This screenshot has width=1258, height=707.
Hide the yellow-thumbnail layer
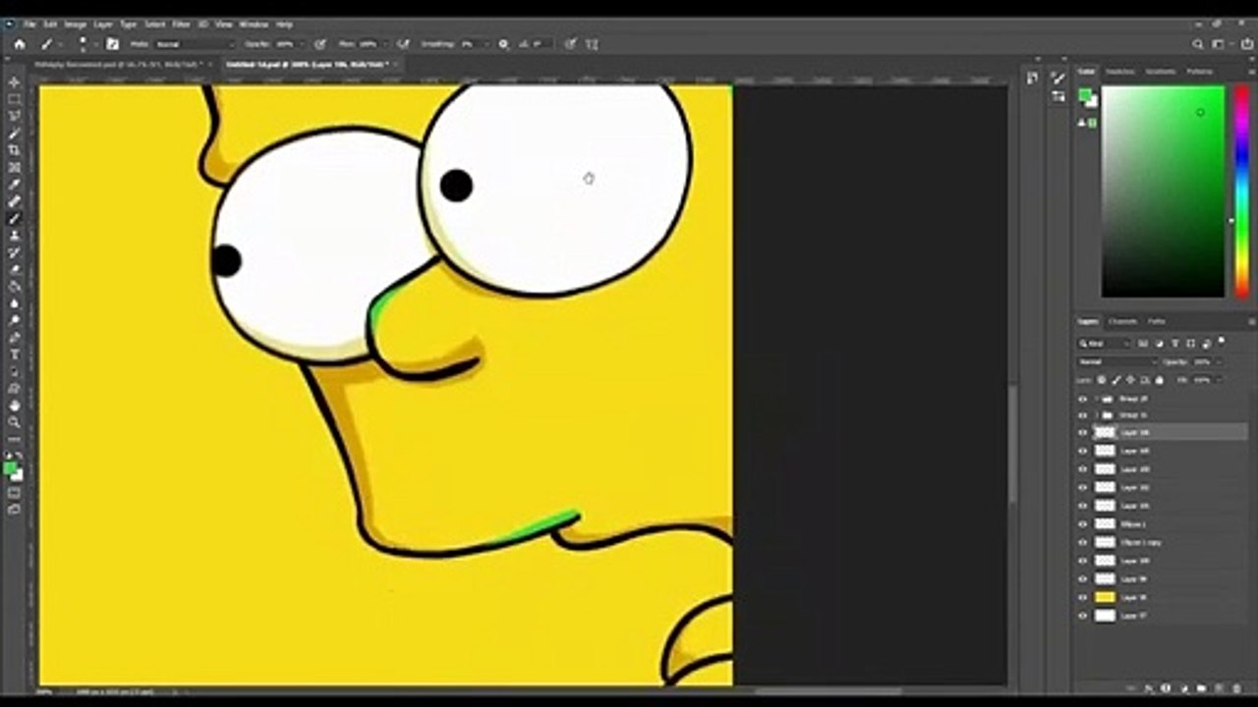click(x=1083, y=597)
